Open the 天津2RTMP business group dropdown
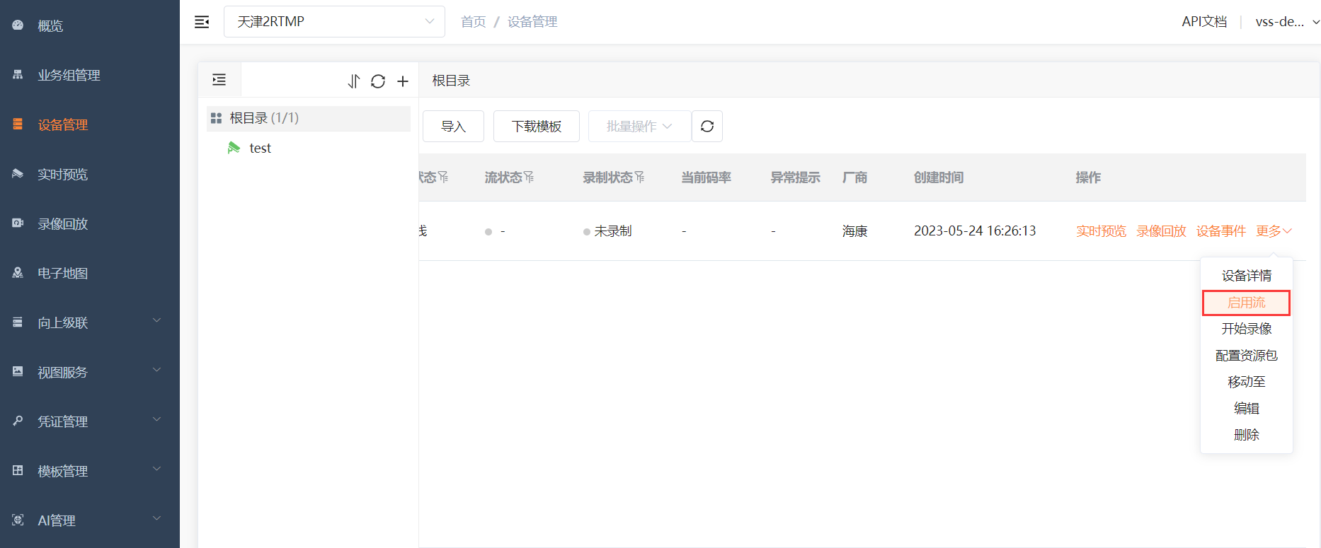The height and width of the screenshot is (548, 1321). [334, 22]
